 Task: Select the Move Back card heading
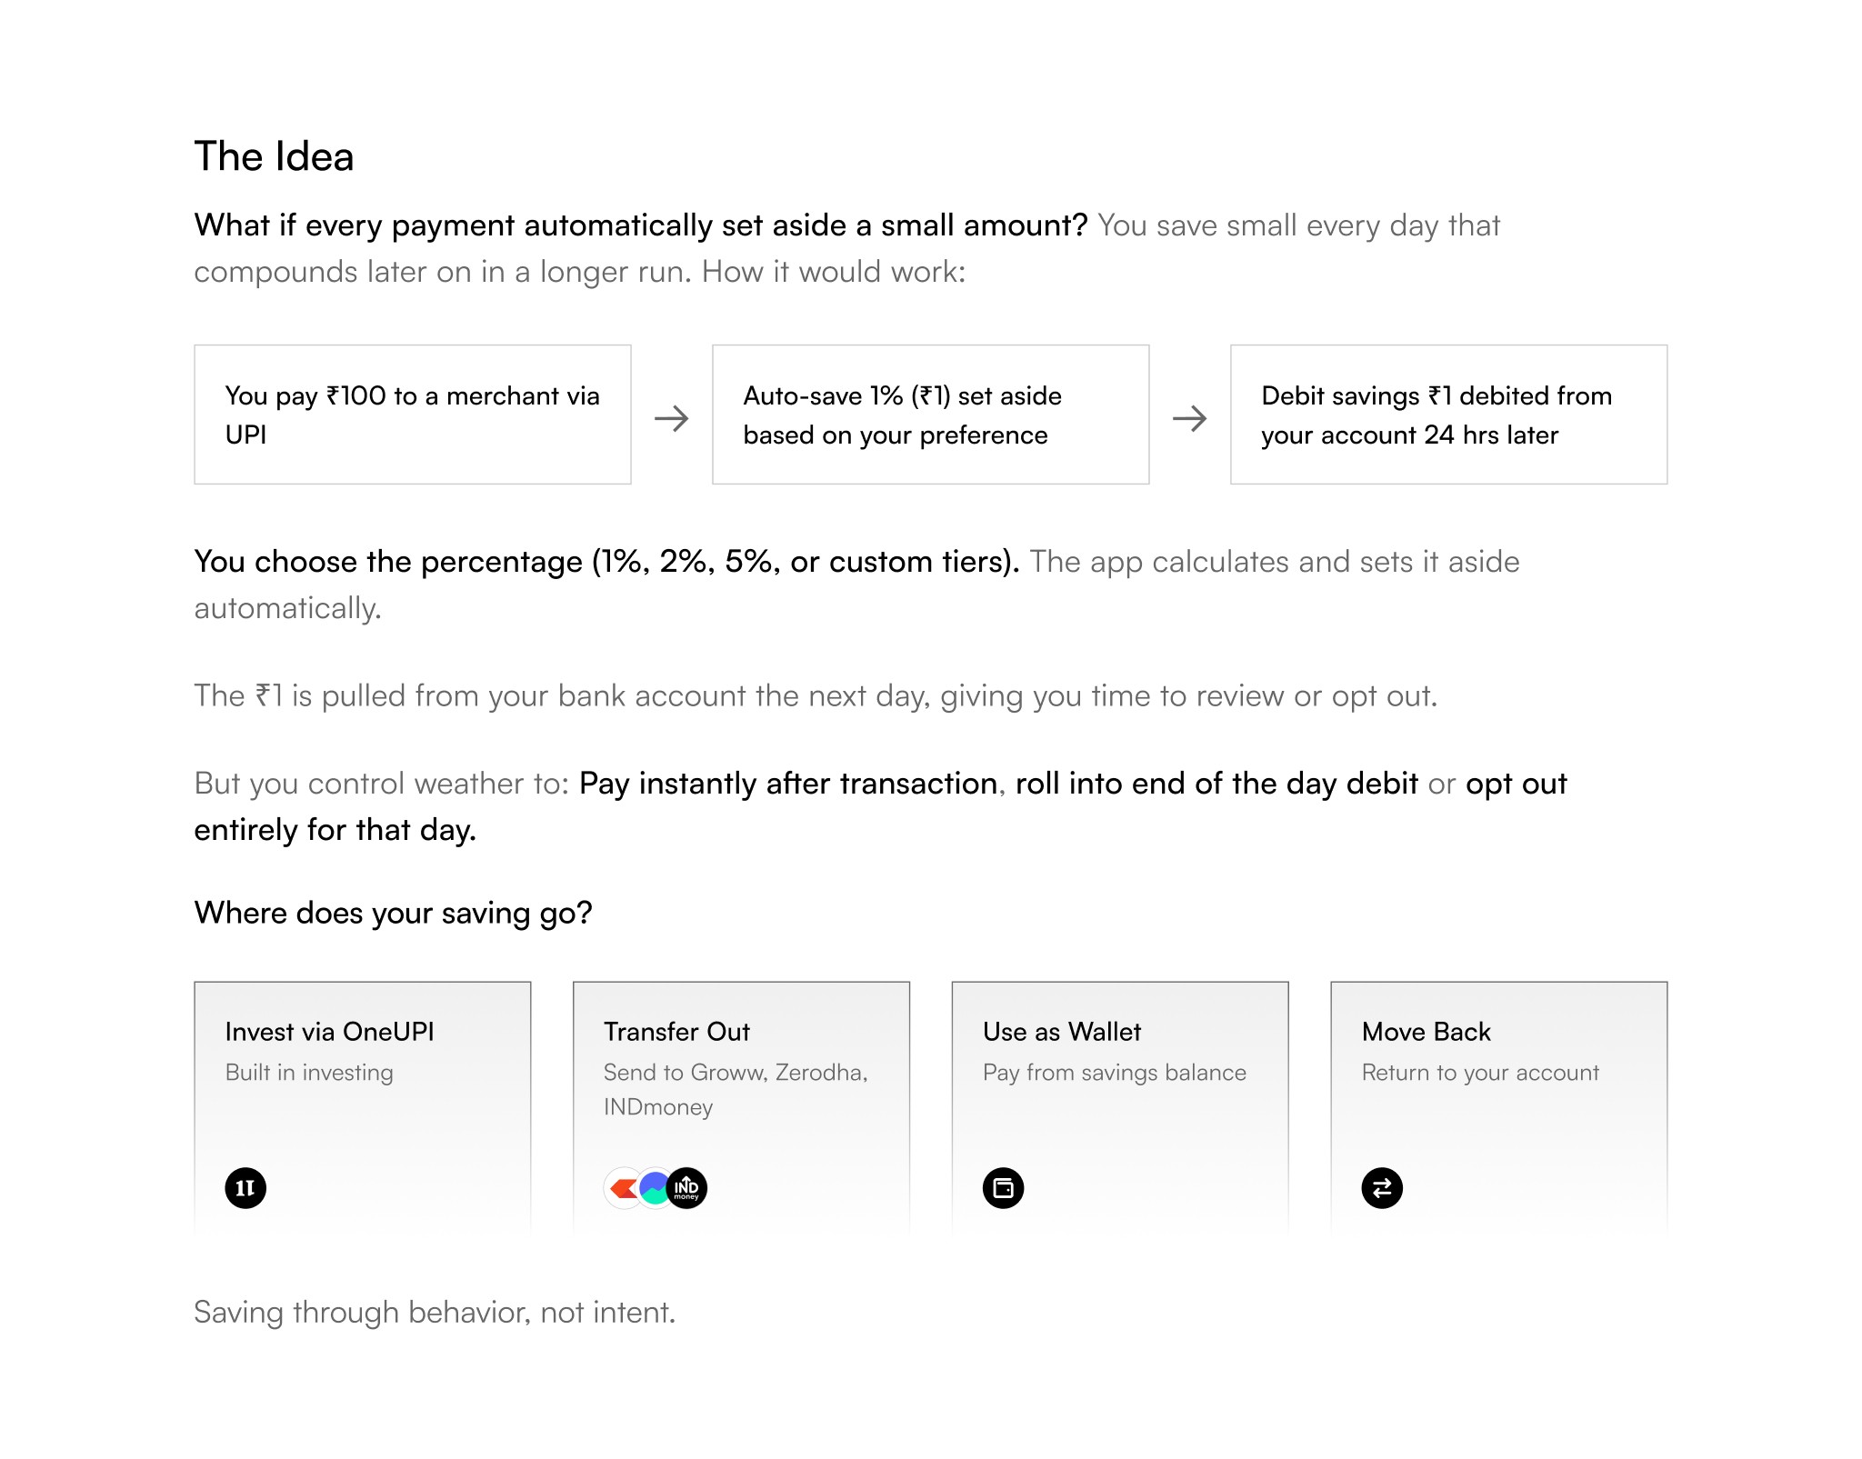point(1426,1032)
